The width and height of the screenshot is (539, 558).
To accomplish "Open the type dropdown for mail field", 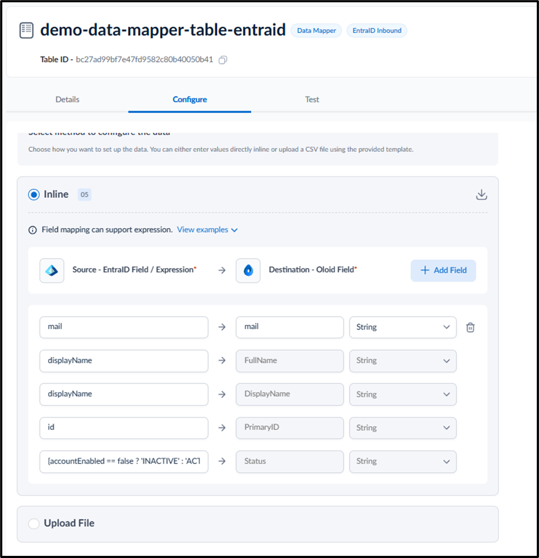I will (402, 327).
